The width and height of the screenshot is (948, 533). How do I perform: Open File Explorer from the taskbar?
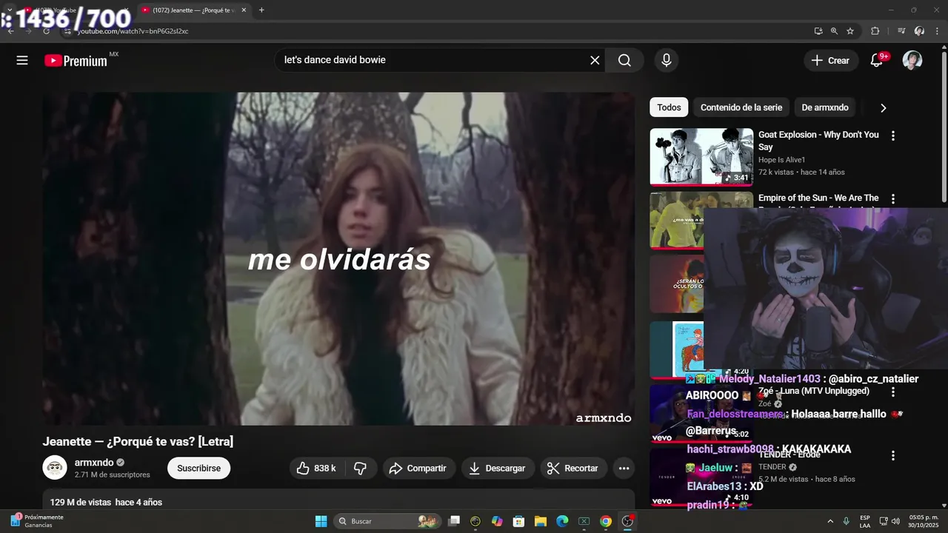click(541, 521)
